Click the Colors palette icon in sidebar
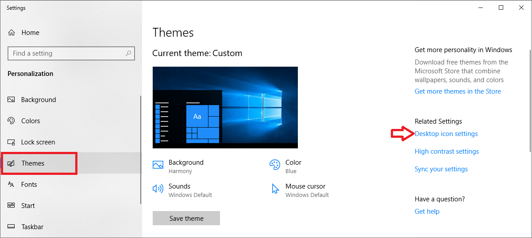This screenshot has width=532, height=238. click(12, 121)
